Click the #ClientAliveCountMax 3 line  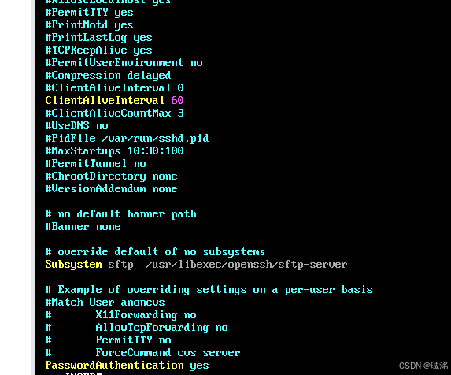pyautogui.click(x=114, y=113)
